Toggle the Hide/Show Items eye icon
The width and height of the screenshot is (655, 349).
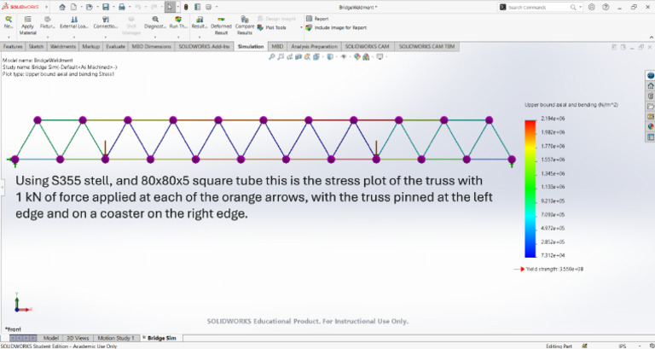pos(344,57)
